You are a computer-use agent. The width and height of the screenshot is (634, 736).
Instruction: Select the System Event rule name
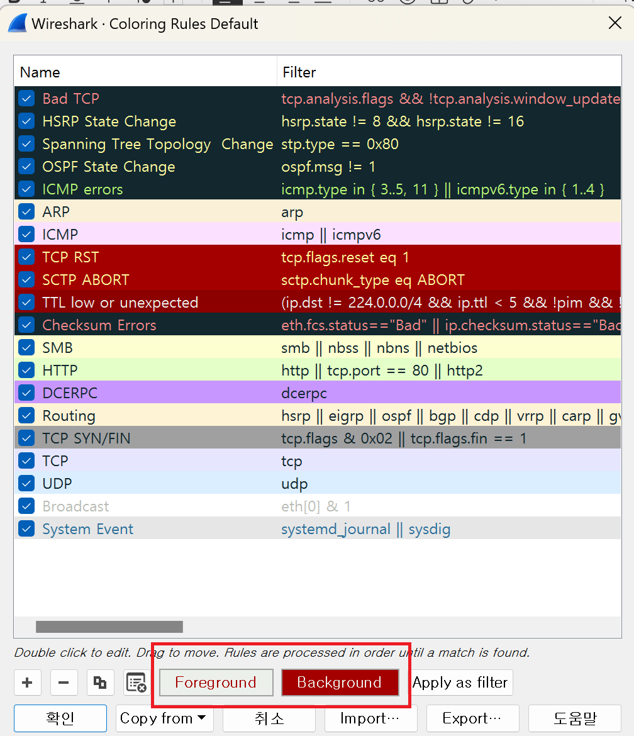(x=88, y=529)
